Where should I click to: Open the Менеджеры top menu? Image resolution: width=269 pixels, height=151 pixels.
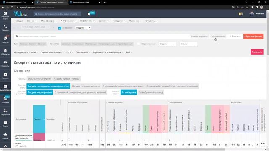point(49,21)
